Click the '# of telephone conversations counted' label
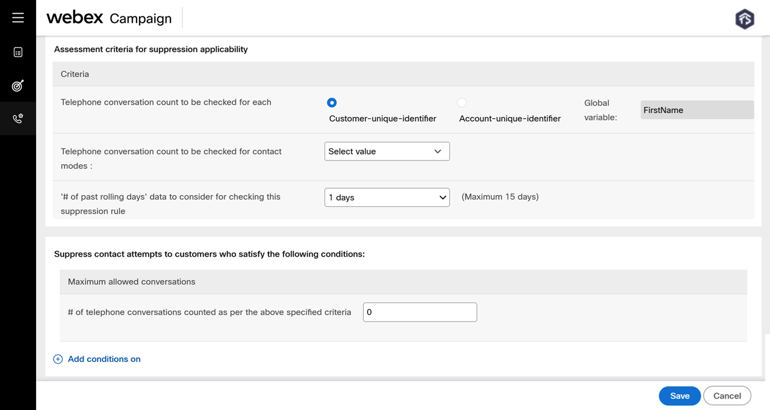 click(210, 312)
